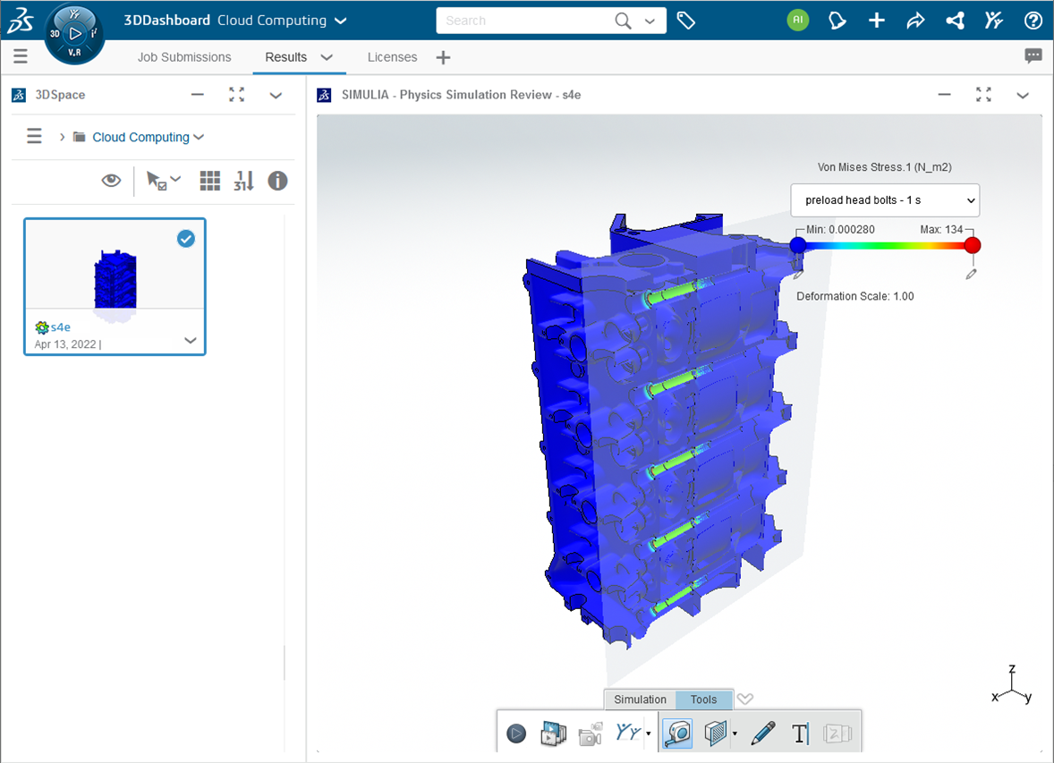Select the pencil annotation tool
Viewport: 1054px width, 763px height.
pyautogui.click(x=762, y=733)
